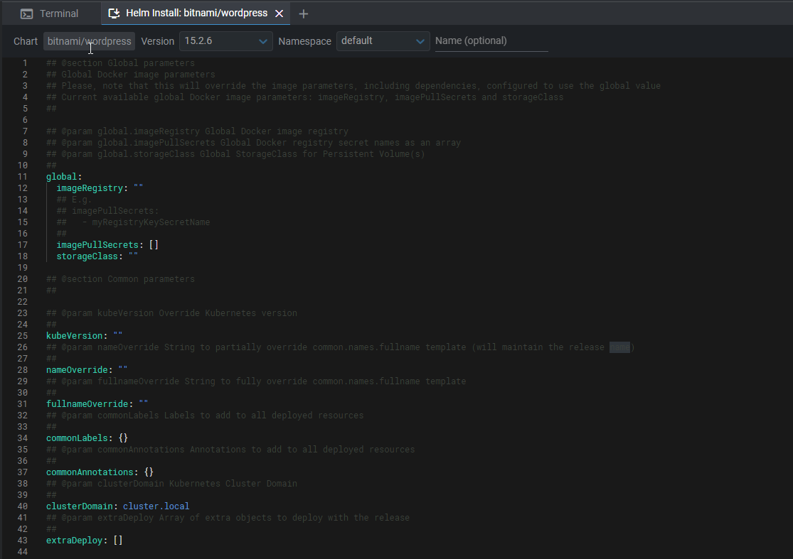
Task: Click the Chart field labeled bitnami/wordpress
Action: (x=89, y=40)
